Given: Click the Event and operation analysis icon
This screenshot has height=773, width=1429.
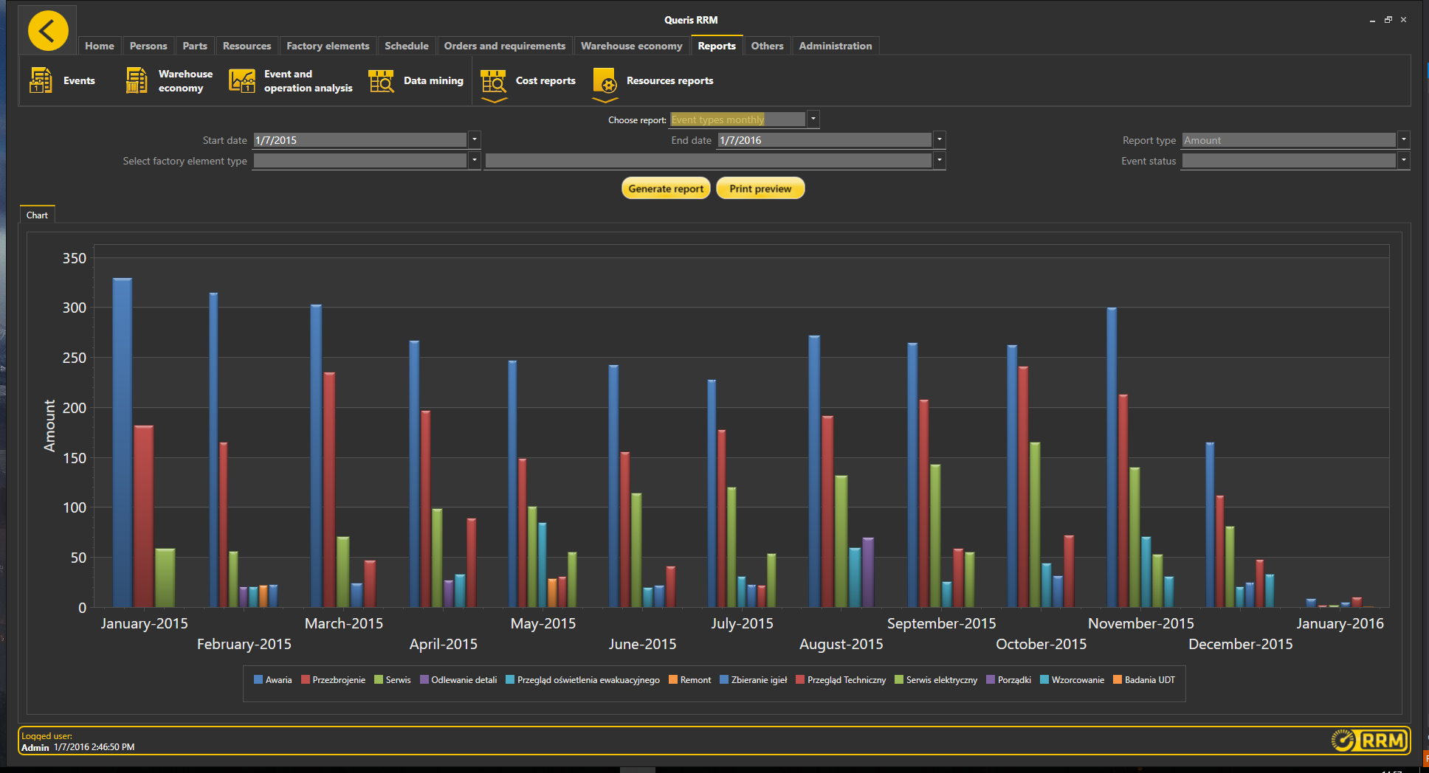Looking at the screenshot, I should [x=241, y=80].
